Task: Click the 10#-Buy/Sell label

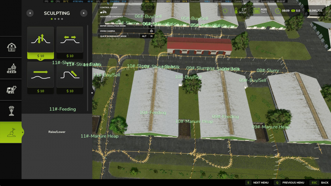Action: [x=188, y=77]
